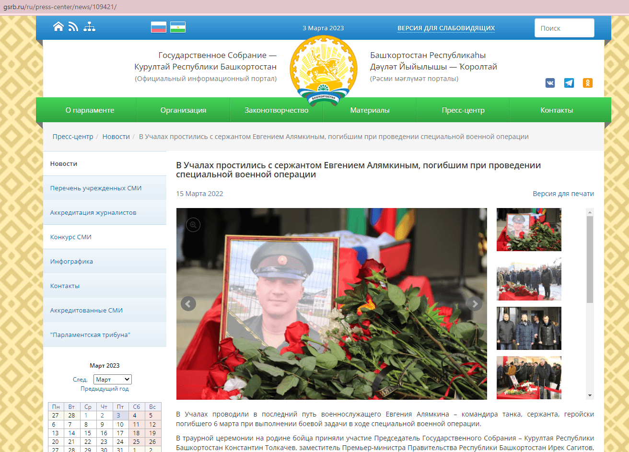Viewport: 629px width, 452px height.
Task: Select calendar day 3 in Пт column
Action: (x=121, y=416)
